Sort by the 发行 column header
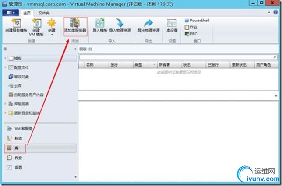This screenshot has width=282, height=186. (x=121, y=65)
